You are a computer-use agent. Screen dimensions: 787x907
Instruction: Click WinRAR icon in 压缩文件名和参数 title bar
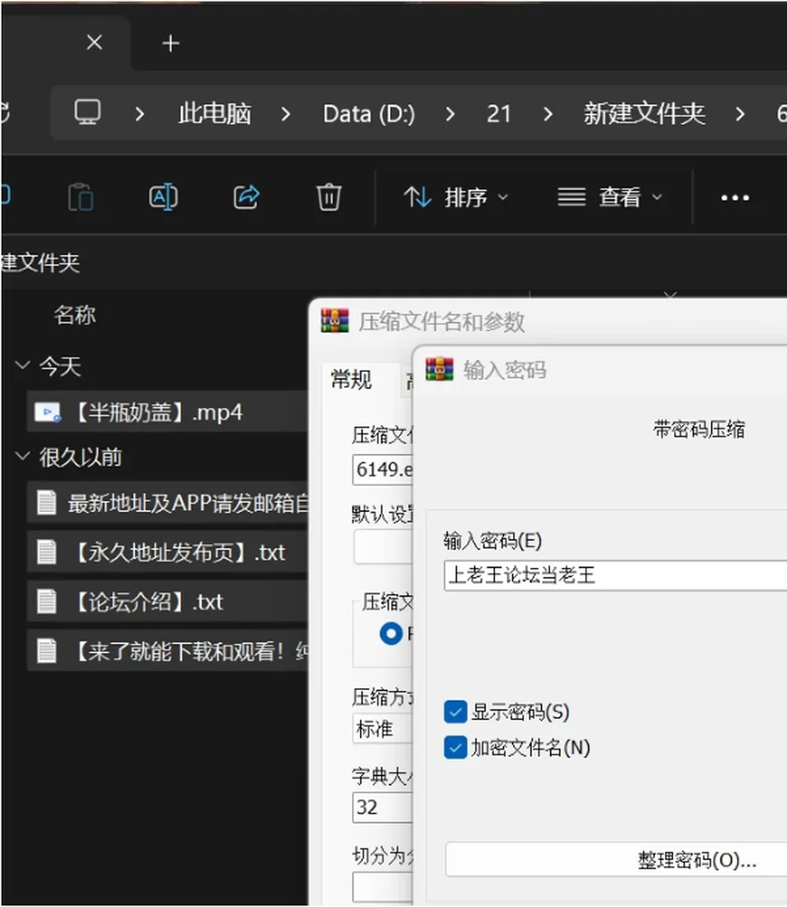point(335,320)
